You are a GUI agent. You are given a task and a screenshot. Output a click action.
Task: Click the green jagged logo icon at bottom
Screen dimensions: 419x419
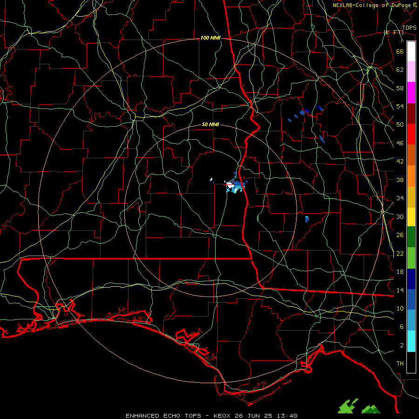(348, 406)
